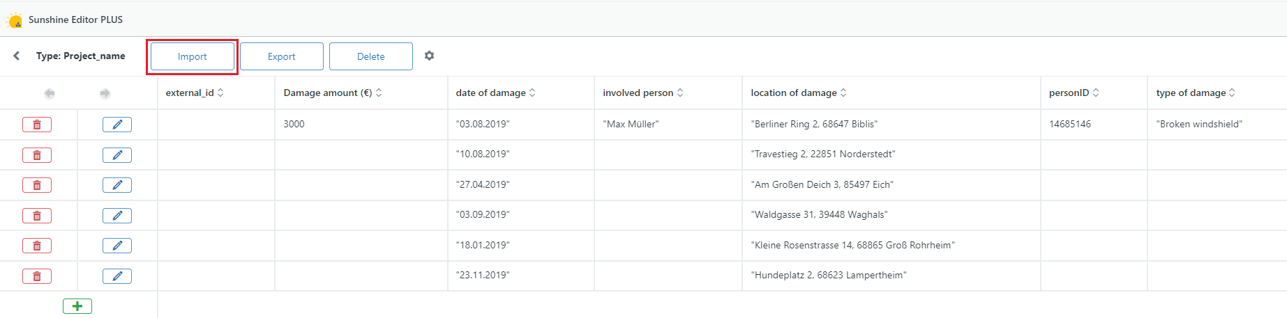Image resolution: width=1287 pixels, height=318 pixels.
Task: Select the "Broken windshield" cell
Action: 1217,125
